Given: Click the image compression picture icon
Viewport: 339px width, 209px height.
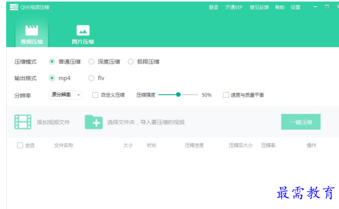Looking at the screenshot, I should pyautogui.click(x=83, y=30).
